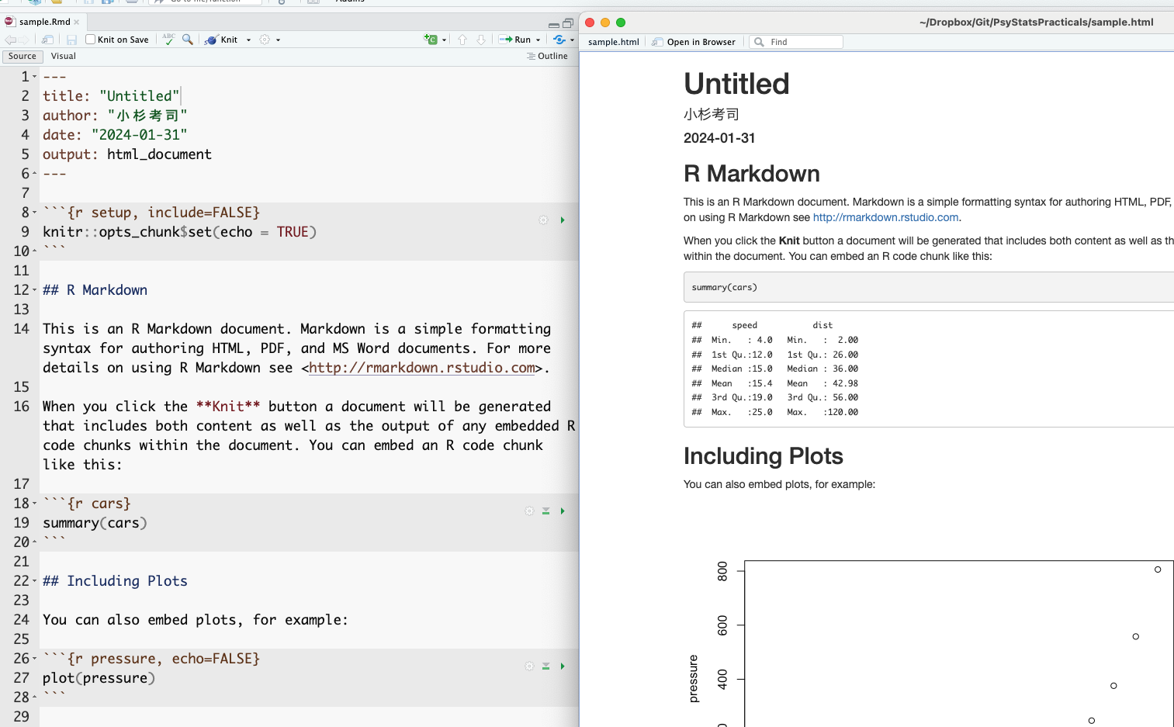The image size is (1174, 727).
Task: Open the insert chunk dropdown arrow
Action: pyautogui.click(x=444, y=40)
